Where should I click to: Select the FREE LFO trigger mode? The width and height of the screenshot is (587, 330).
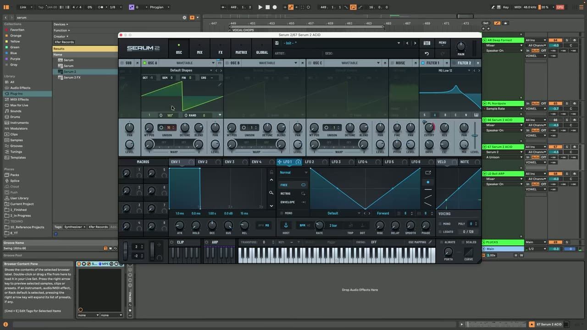293,185
